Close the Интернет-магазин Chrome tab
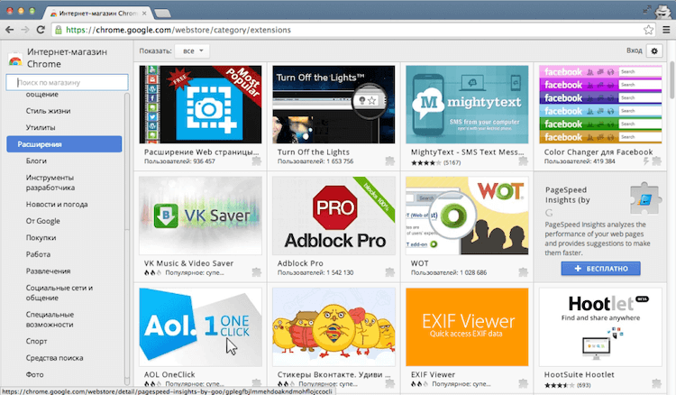676x395 pixels. click(144, 14)
